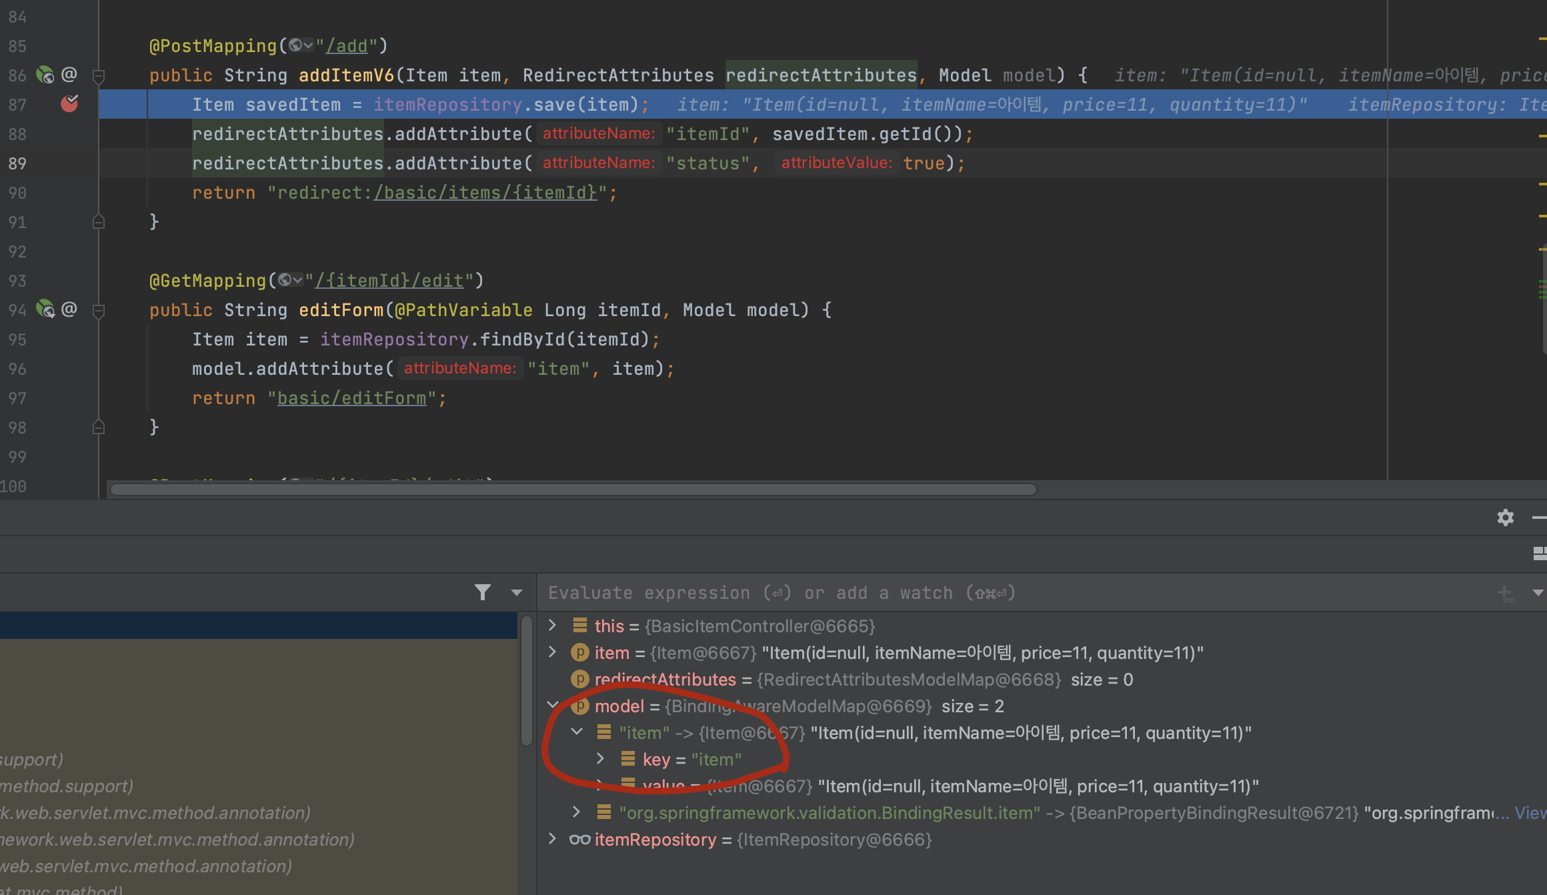Click the horizontal scrollbar of the editor
Image resolution: width=1547 pixels, height=895 pixels.
(x=573, y=490)
